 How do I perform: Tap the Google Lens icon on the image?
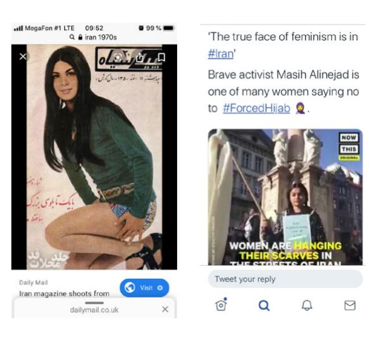[118, 57]
